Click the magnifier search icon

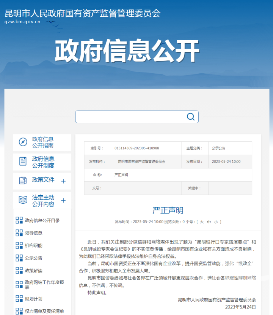coord(190,117)
